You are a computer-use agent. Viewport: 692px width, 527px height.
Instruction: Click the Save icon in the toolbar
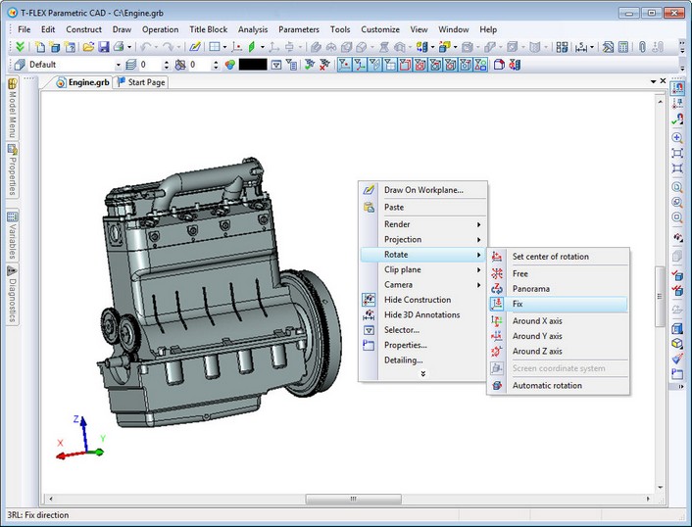103,47
